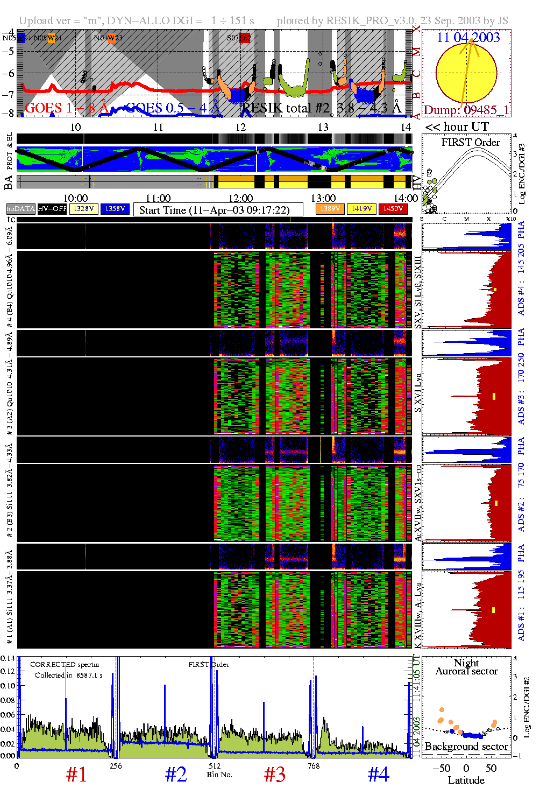540x795 pixels.
Task: Click the red #3 channel label
Action: tap(275, 775)
